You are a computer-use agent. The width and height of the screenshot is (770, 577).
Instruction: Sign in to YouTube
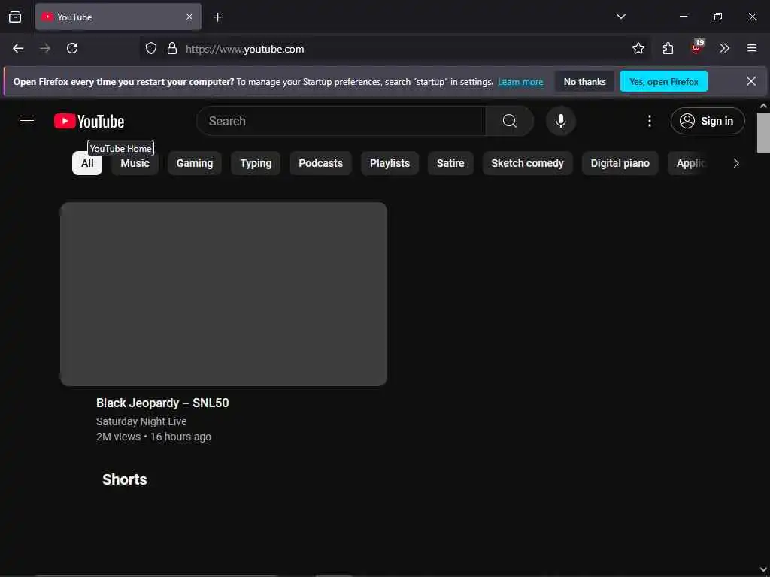[x=707, y=121]
